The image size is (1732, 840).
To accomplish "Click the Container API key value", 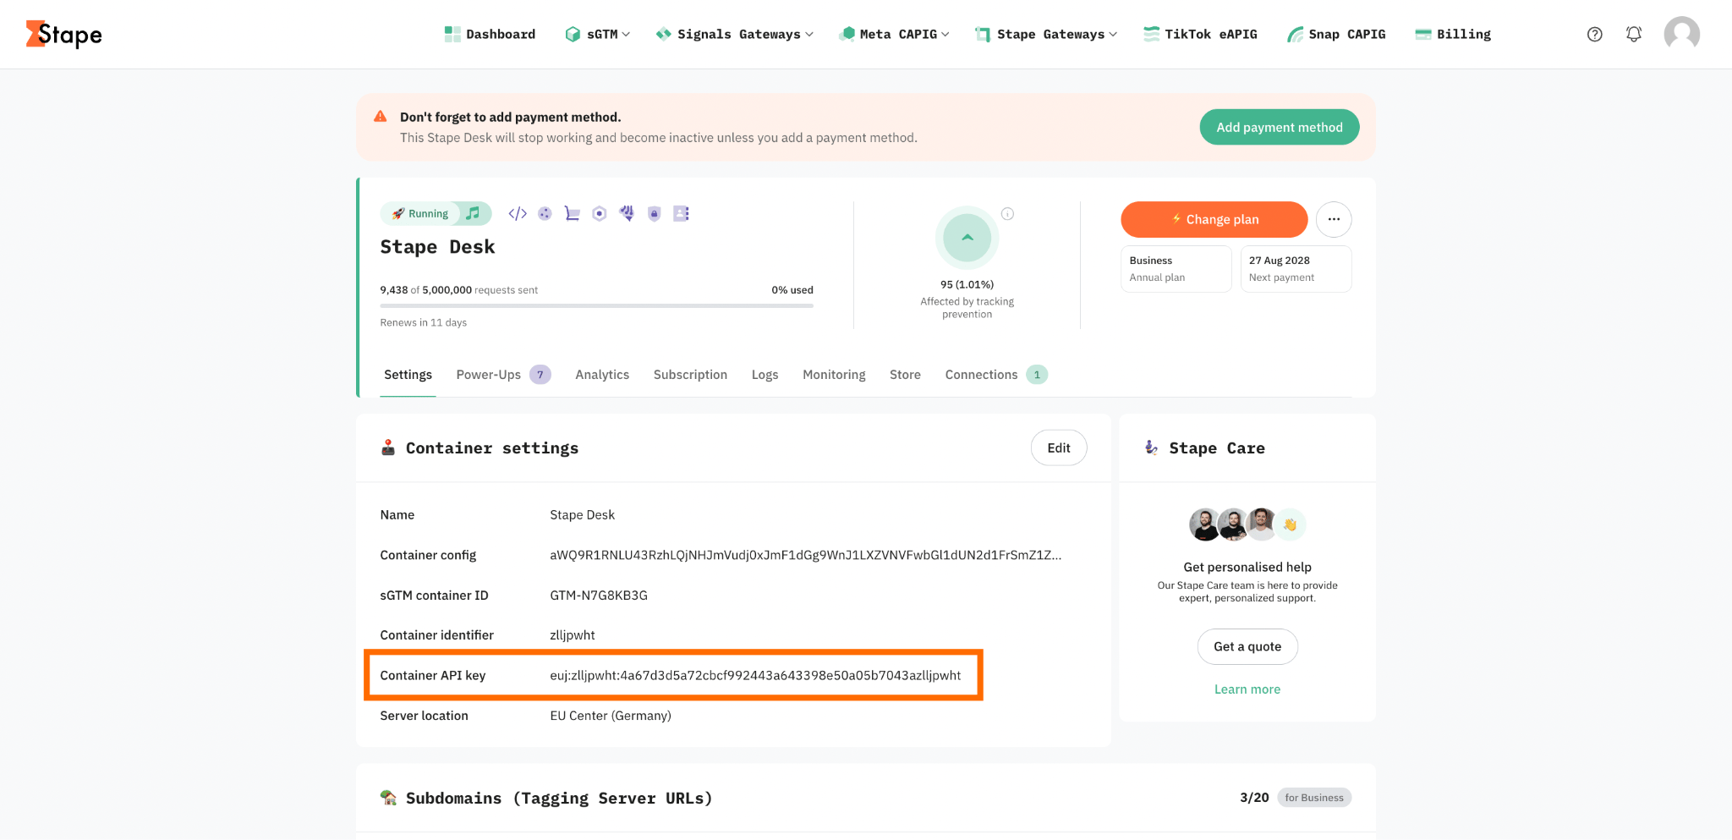I will click(x=755, y=675).
